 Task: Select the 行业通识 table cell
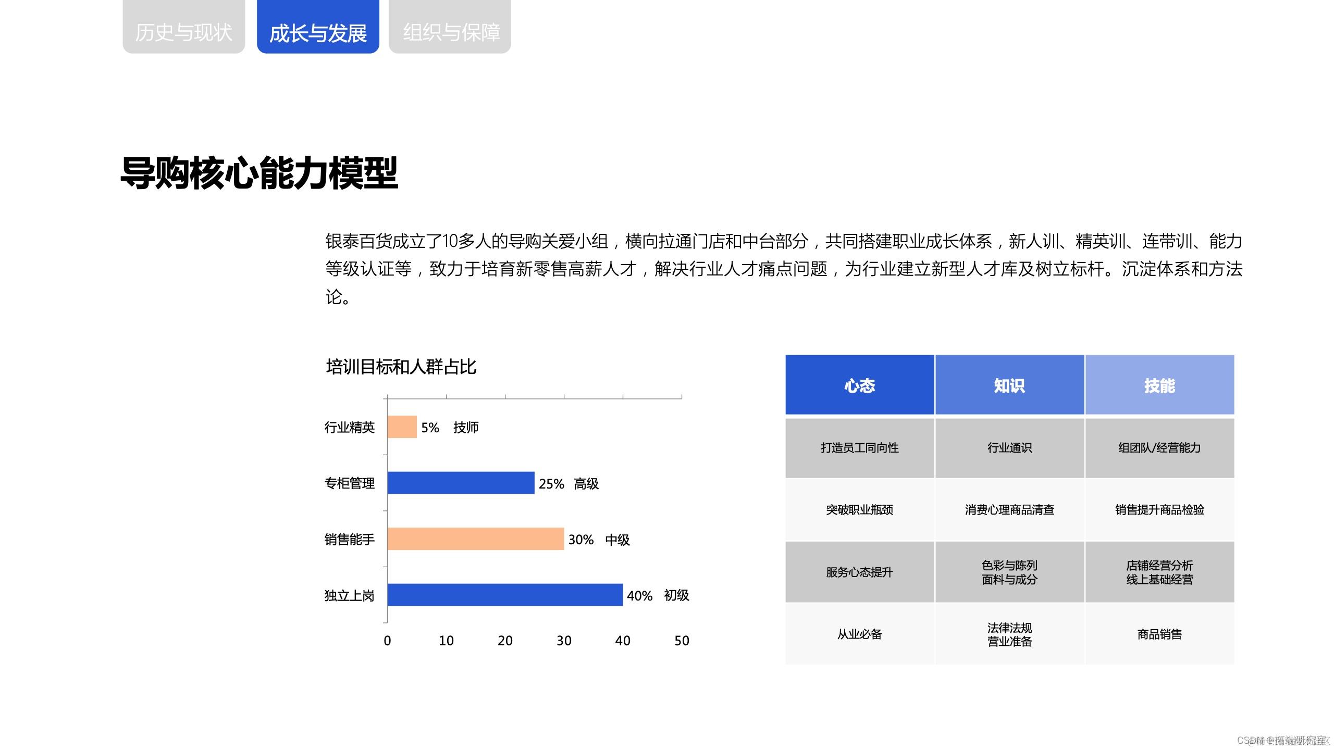pyautogui.click(x=1009, y=448)
